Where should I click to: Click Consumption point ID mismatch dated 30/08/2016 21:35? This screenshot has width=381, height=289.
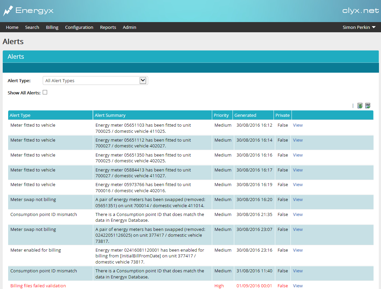point(43,215)
